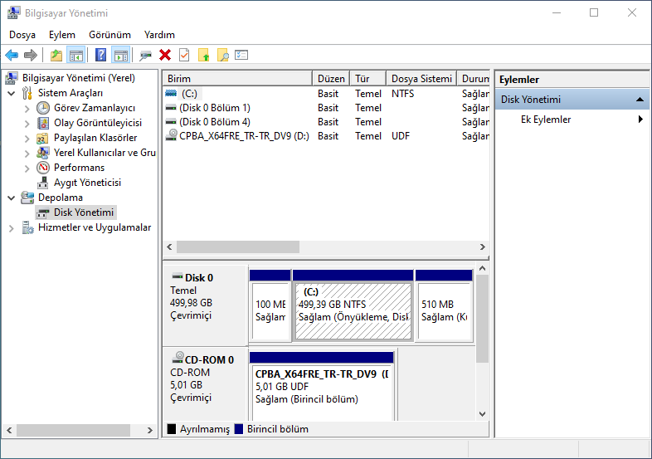Image resolution: width=652 pixels, height=459 pixels.
Task: Select the Görev Zamanlayıcı clock icon
Action: pyautogui.click(x=43, y=108)
